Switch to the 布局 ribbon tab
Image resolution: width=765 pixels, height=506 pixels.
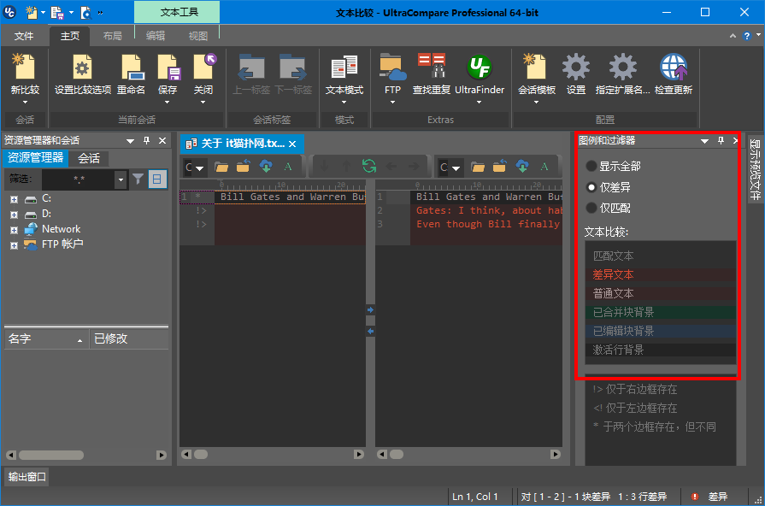113,36
